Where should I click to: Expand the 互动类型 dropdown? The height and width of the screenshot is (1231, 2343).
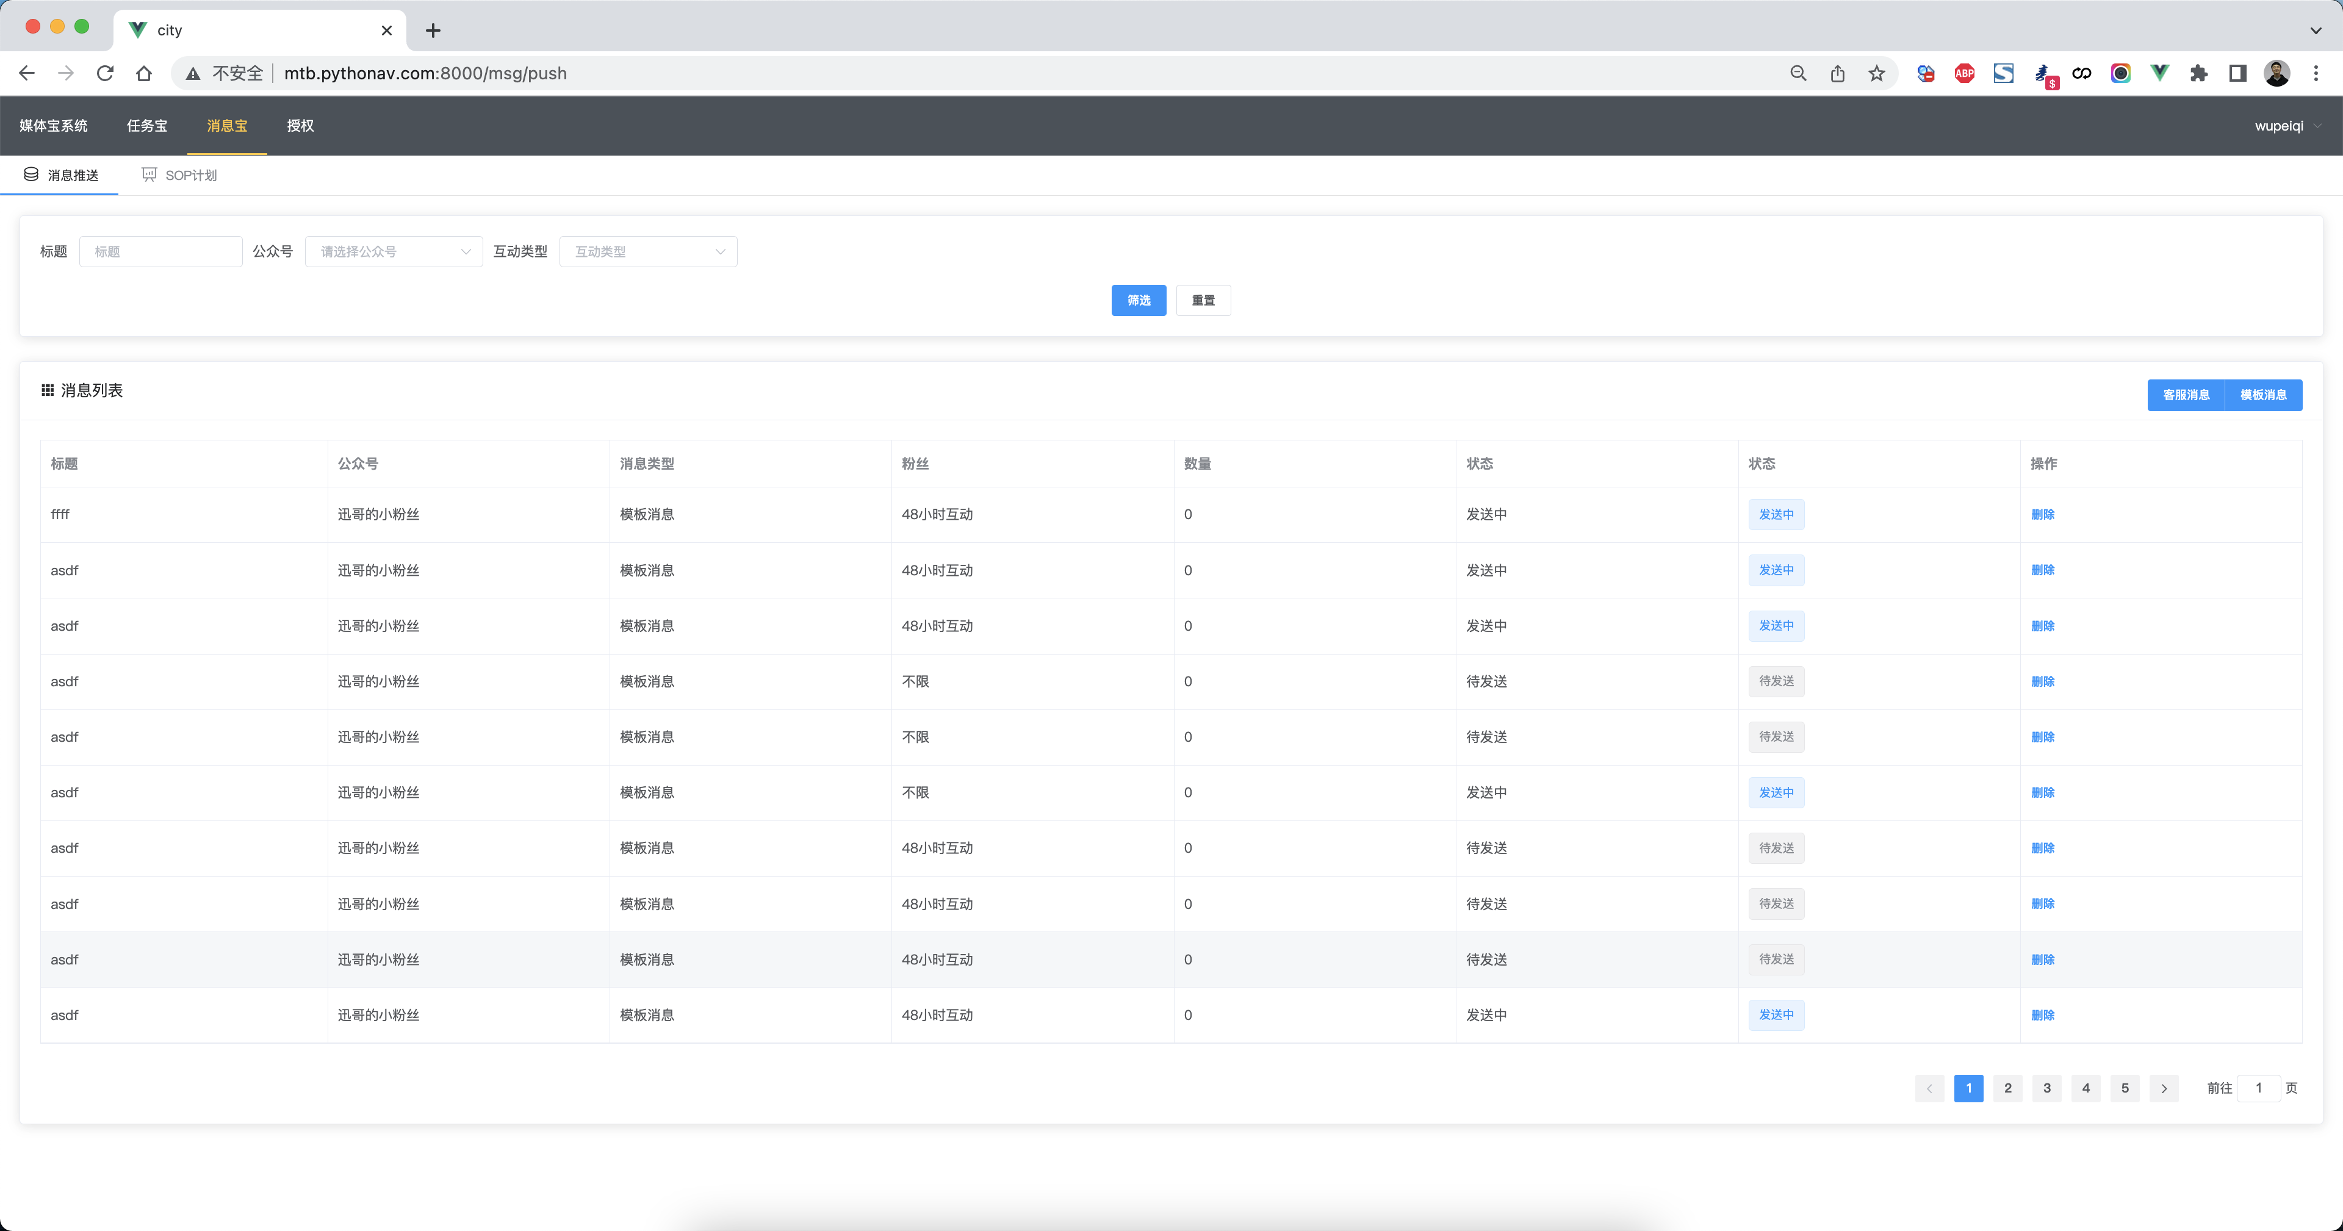647,252
